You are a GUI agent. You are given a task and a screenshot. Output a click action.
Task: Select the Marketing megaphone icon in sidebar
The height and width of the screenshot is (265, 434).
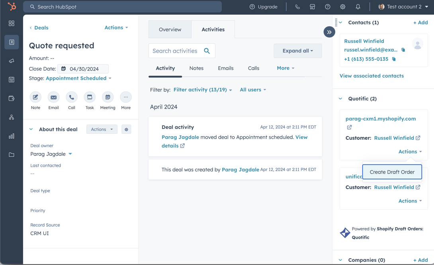(11, 60)
